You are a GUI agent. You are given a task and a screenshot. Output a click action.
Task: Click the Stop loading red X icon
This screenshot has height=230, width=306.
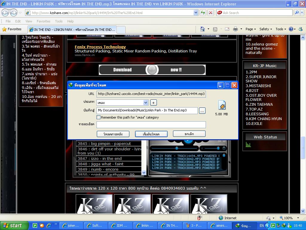point(211,13)
